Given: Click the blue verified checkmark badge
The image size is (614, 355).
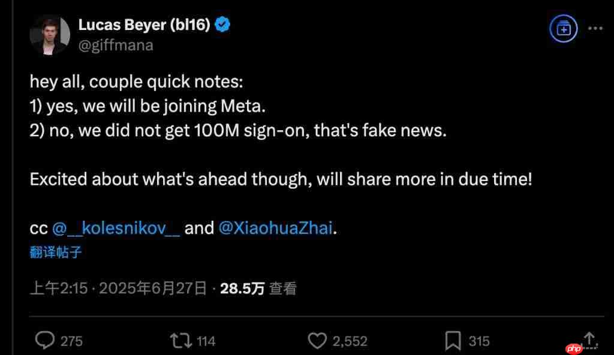Looking at the screenshot, I should (224, 25).
